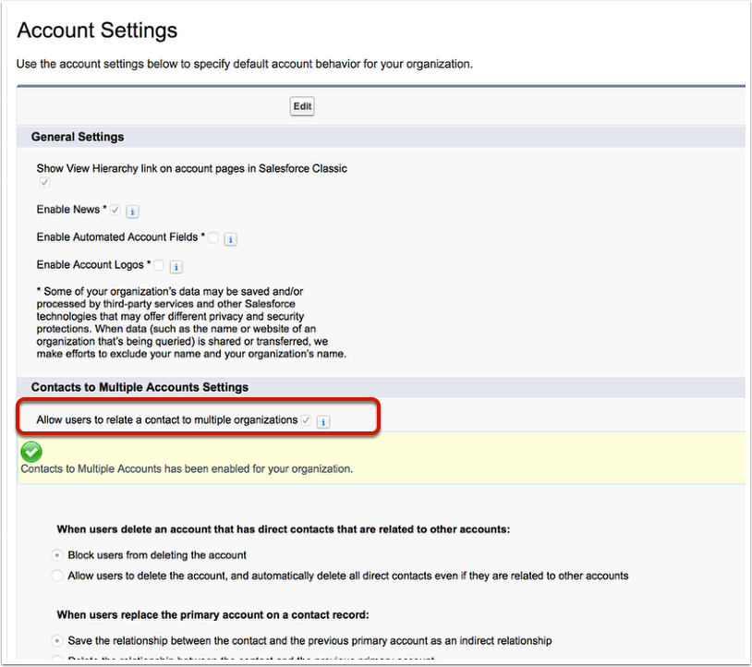The height and width of the screenshot is (667, 752).
Task: Click the third-party data privacy footnote text
Action: (191, 322)
